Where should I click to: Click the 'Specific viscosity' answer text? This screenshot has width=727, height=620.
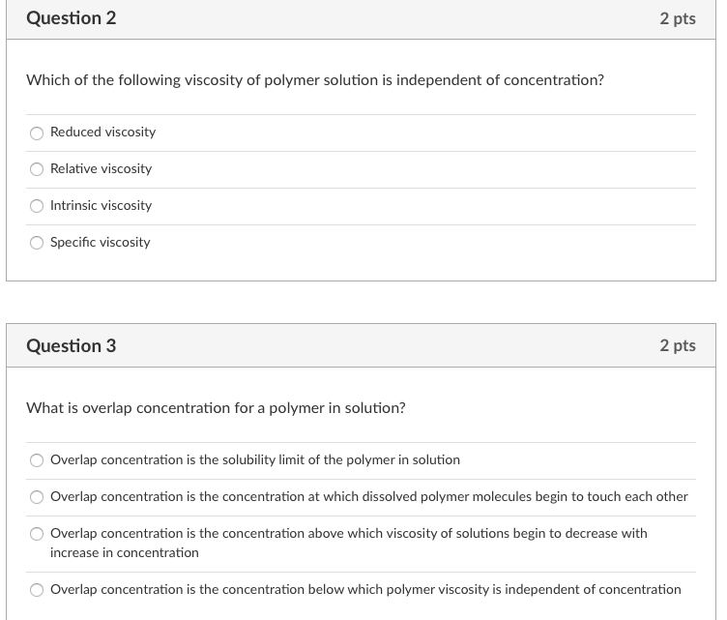click(x=100, y=242)
